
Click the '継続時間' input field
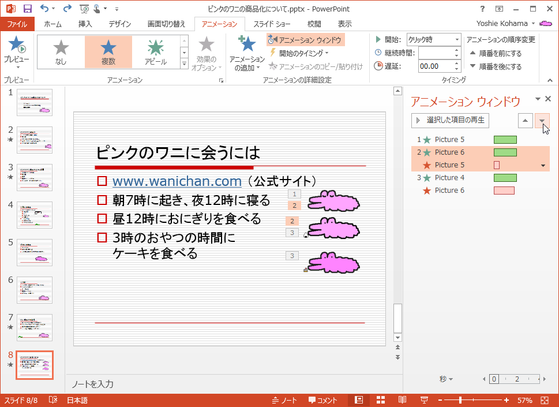coord(436,53)
